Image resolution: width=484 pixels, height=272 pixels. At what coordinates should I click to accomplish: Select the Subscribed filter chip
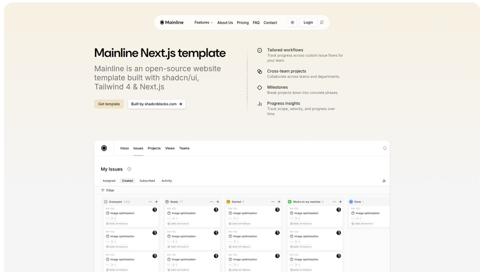click(147, 181)
